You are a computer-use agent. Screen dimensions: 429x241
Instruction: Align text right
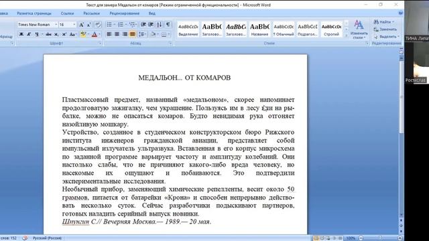125,34
